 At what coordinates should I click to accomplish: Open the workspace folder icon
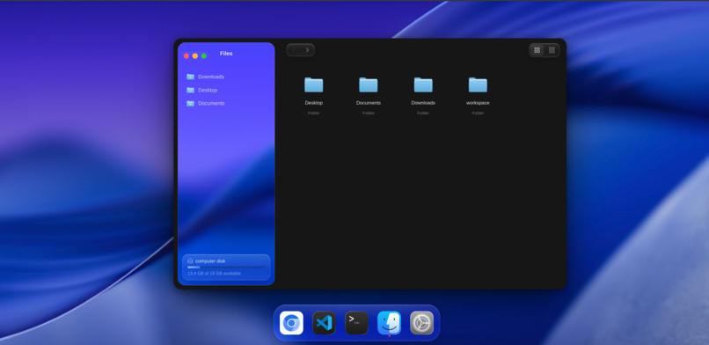(x=478, y=85)
